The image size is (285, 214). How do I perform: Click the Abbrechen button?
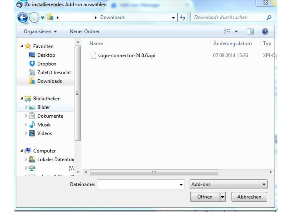pos(249,197)
